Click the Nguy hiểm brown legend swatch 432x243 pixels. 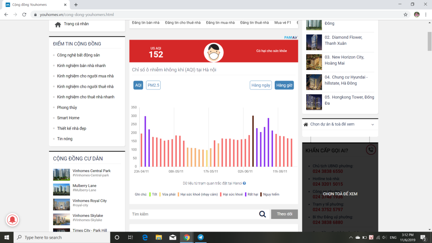point(261,194)
